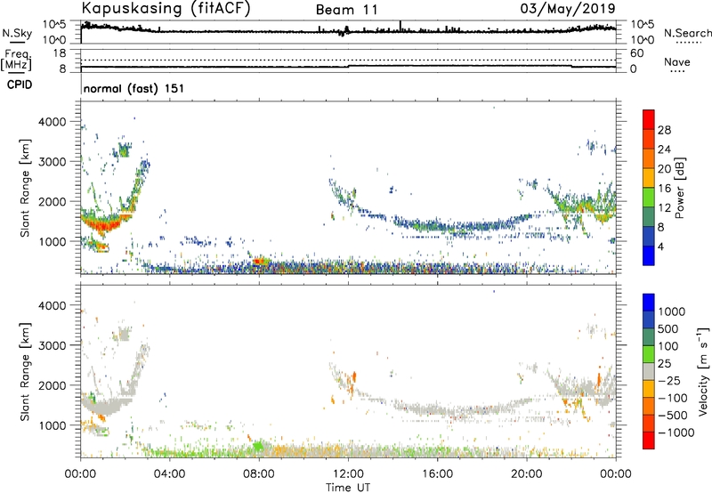Click the red bottom of the velocity colorbar
This screenshot has width=712, height=493.
pos(649,440)
